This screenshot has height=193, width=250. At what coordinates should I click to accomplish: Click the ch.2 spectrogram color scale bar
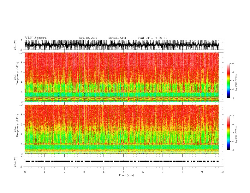point(228,133)
